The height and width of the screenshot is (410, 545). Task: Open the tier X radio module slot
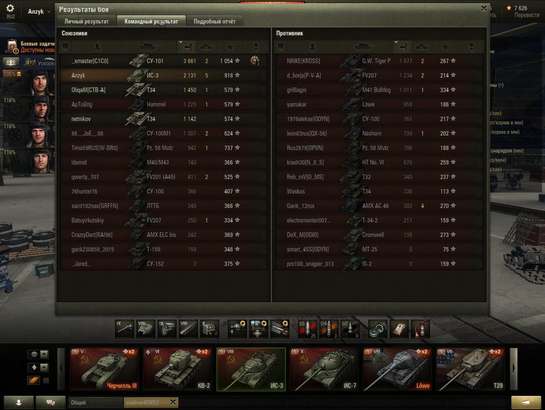[209, 329]
